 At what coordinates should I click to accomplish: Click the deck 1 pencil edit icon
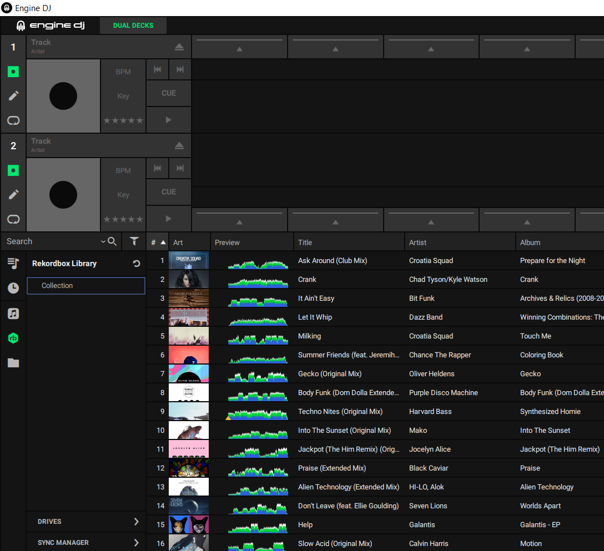13,96
